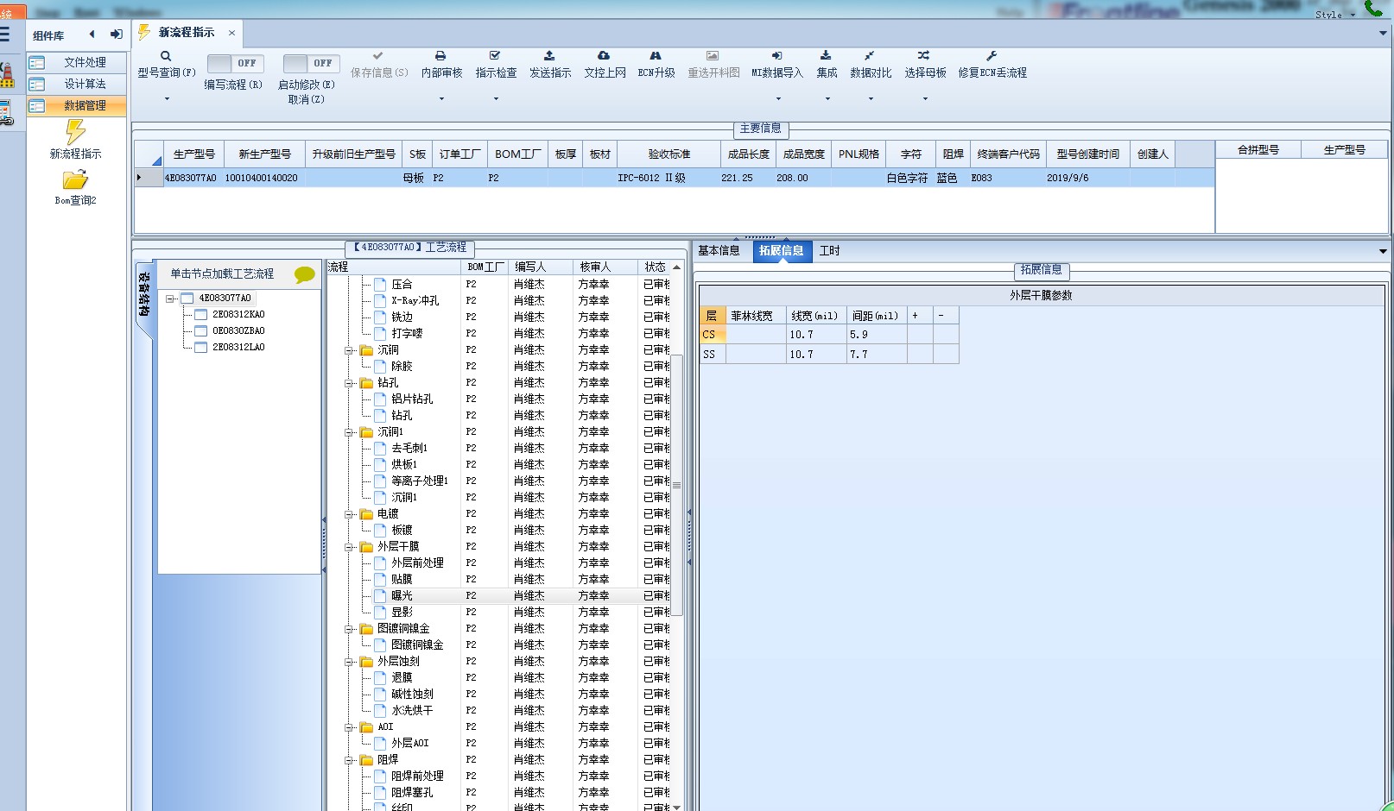1394x811 pixels.
Task: Click the 保存信息 checkmark icon
Action: pyautogui.click(x=378, y=56)
